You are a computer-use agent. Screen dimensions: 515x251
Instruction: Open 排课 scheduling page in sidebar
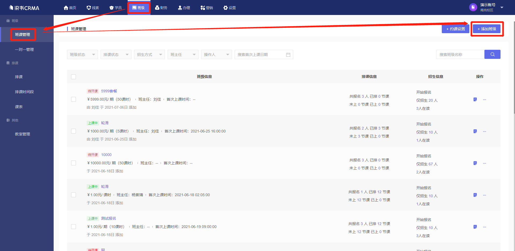pos(19,77)
